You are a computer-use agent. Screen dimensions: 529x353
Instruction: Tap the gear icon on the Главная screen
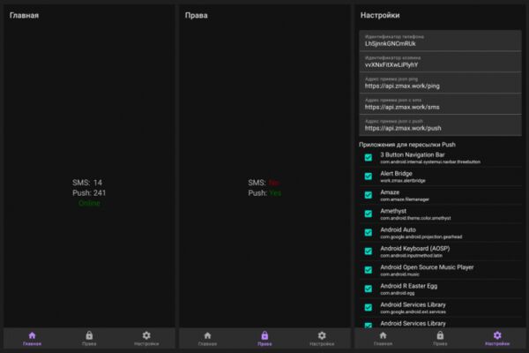coord(146,335)
